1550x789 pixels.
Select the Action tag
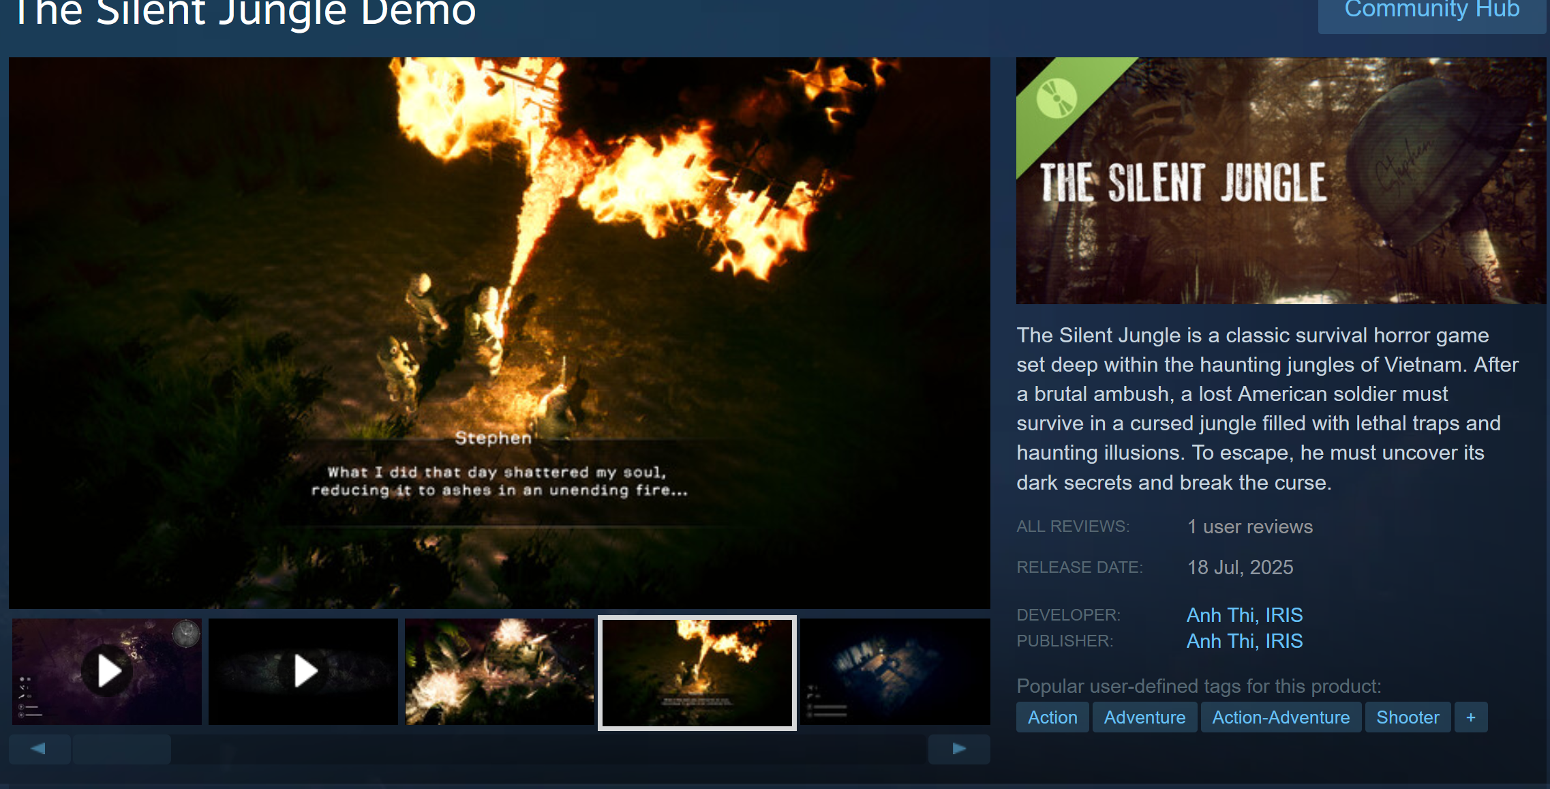click(x=1052, y=717)
